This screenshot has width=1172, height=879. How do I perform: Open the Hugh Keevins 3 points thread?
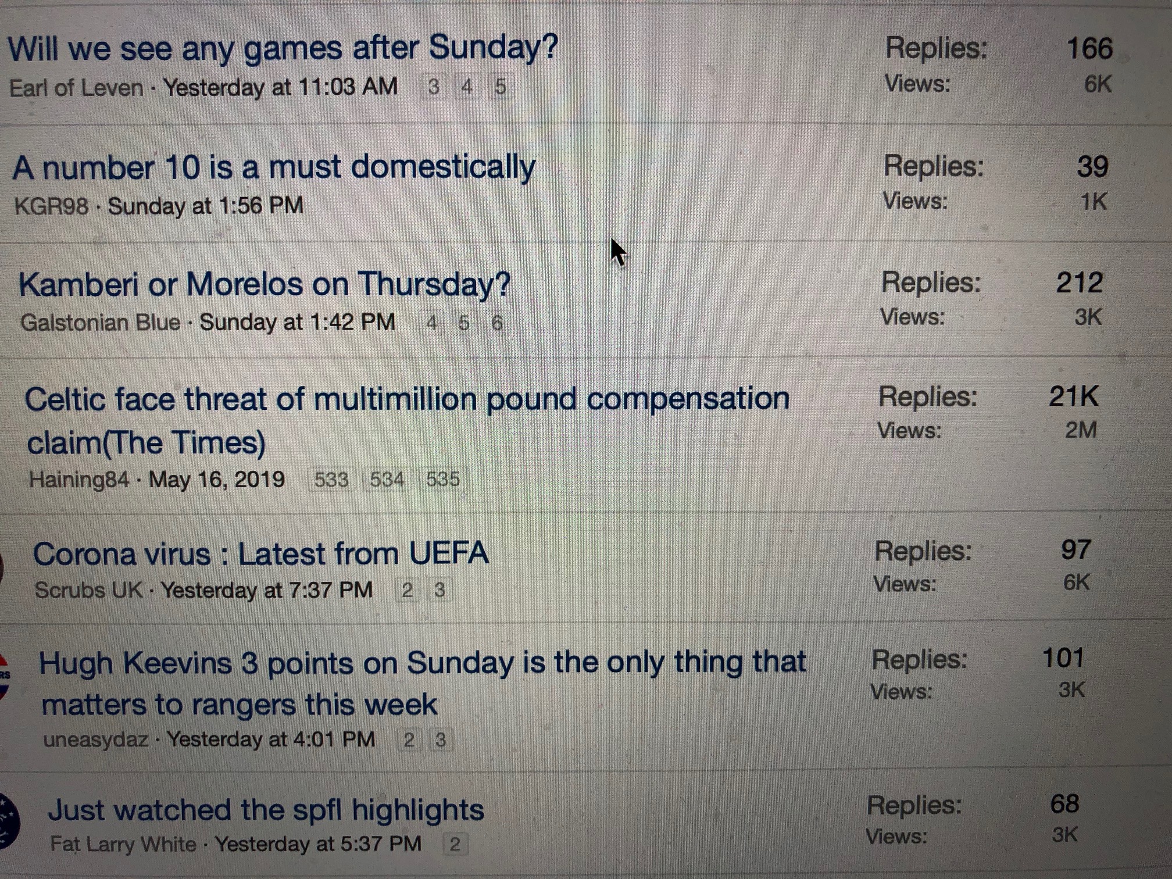pyautogui.click(x=422, y=663)
